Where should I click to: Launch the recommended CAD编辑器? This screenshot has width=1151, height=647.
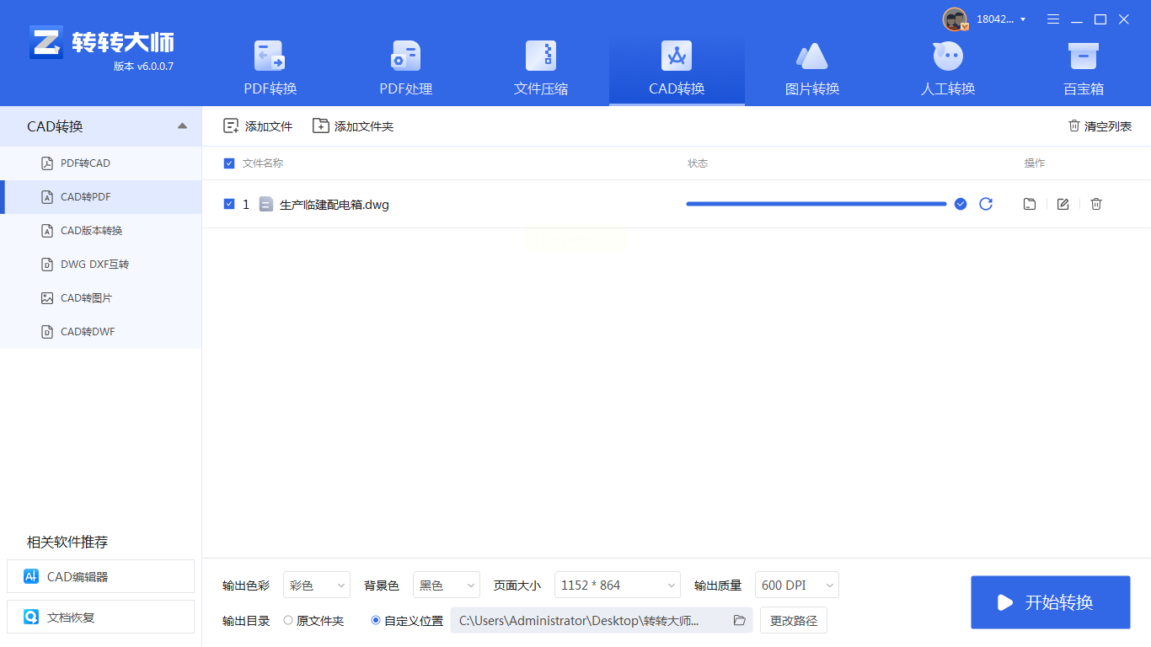100,576
